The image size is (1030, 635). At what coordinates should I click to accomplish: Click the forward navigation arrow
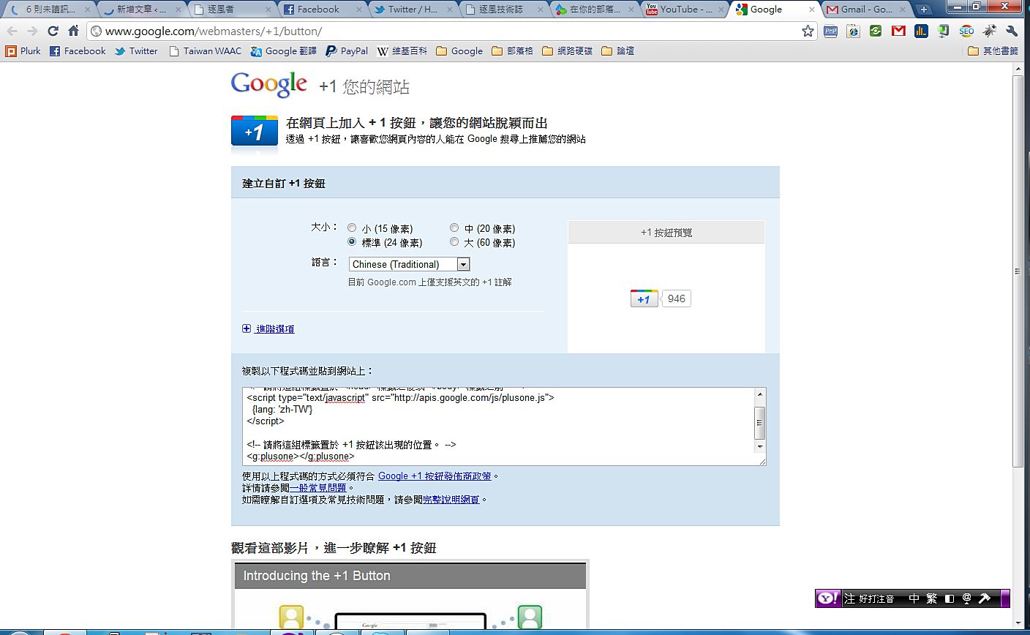pyautogui.click(x=32, y=31)
